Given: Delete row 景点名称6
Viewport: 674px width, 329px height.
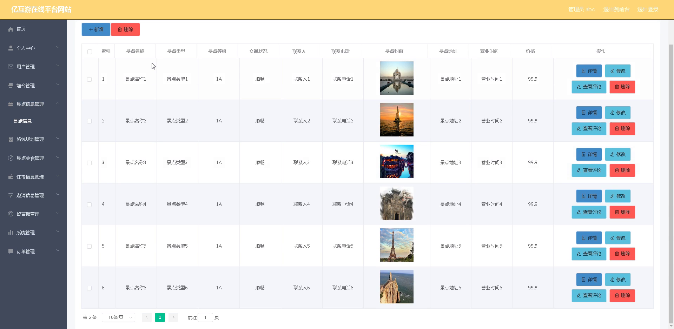Looking at the screenshot, I should click(622, 295).
